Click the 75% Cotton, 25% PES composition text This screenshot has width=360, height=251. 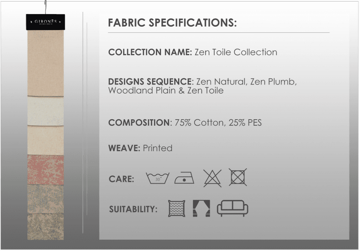point(218,123)
